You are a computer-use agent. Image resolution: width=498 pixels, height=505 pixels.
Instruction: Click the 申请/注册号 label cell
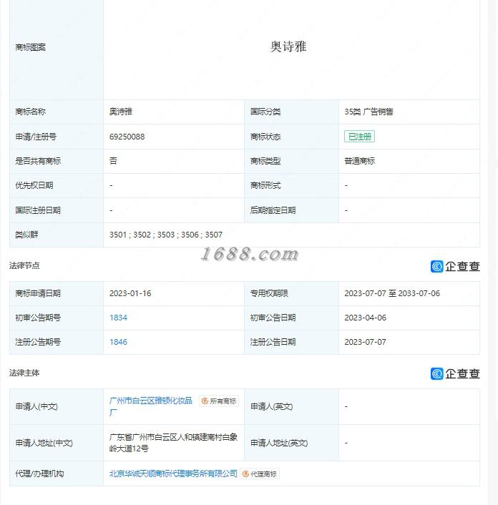pos(57,137)
